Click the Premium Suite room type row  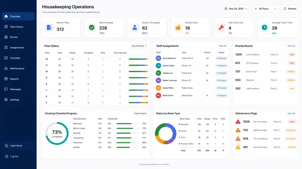(202, 144)
